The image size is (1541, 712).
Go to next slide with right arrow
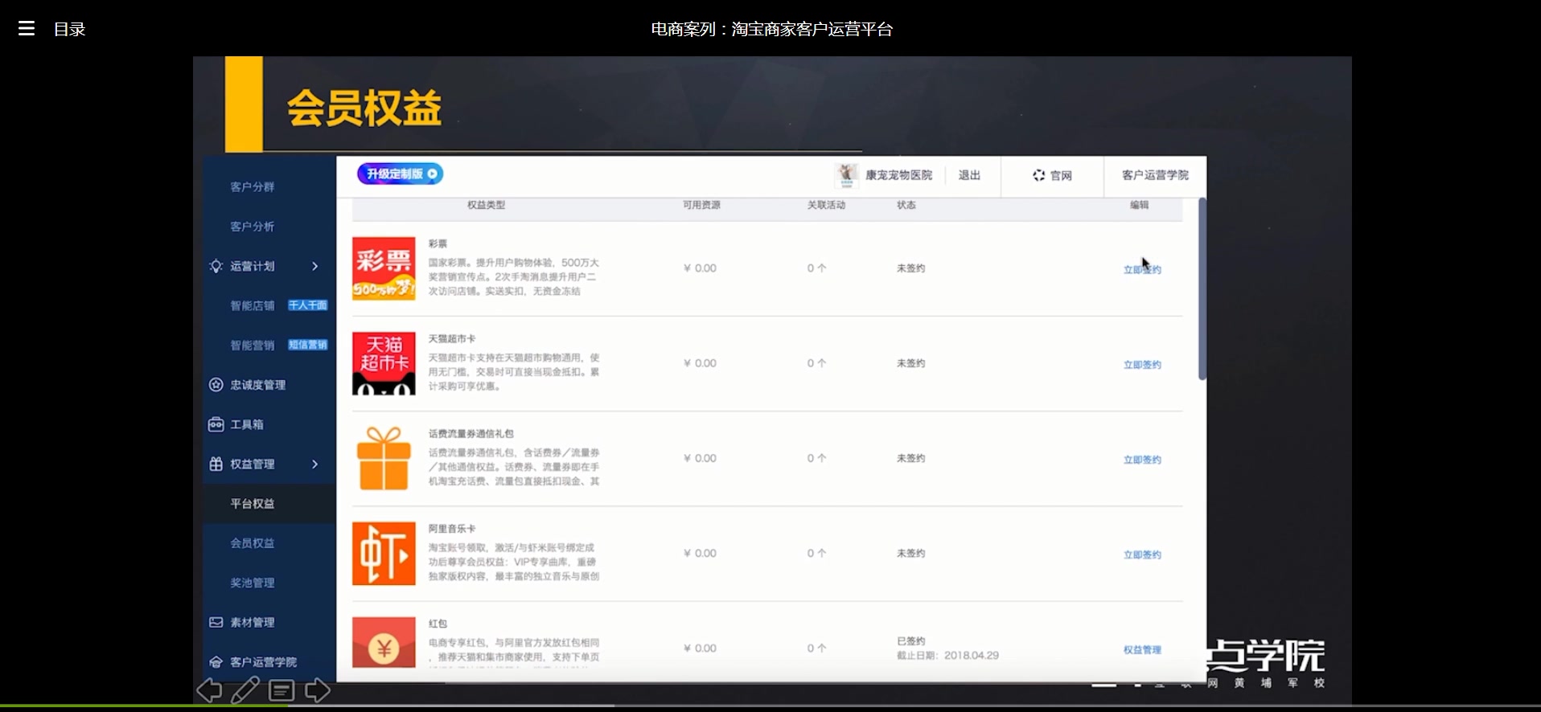pos(318,690)
